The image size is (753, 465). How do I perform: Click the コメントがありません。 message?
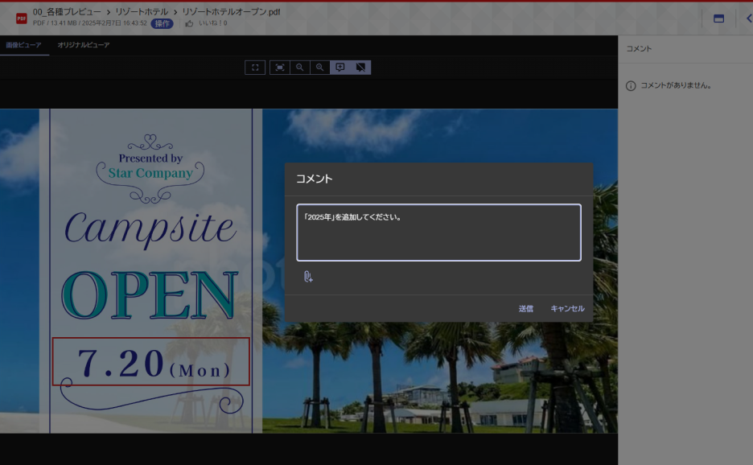[676, 85]
